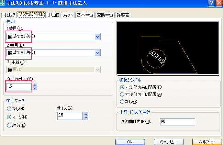Image resolution: width=223 pixels, height=145 pixels.
Task: Decrease arrow size with the down spinner
Action: tap(35, 88)
